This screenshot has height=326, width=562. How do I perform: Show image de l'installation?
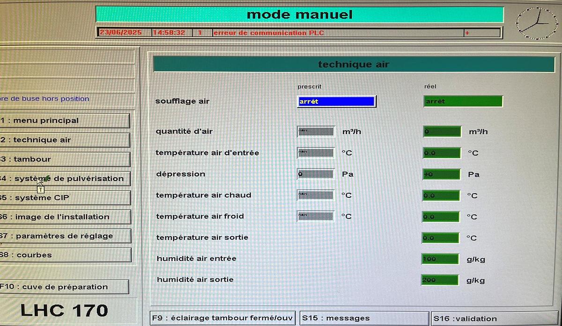[x=65, y=217]
